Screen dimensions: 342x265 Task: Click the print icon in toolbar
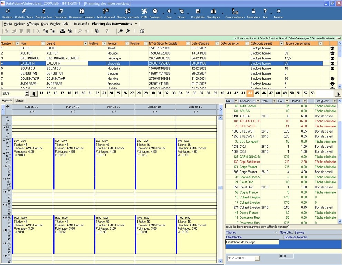[x=62, y=31]
